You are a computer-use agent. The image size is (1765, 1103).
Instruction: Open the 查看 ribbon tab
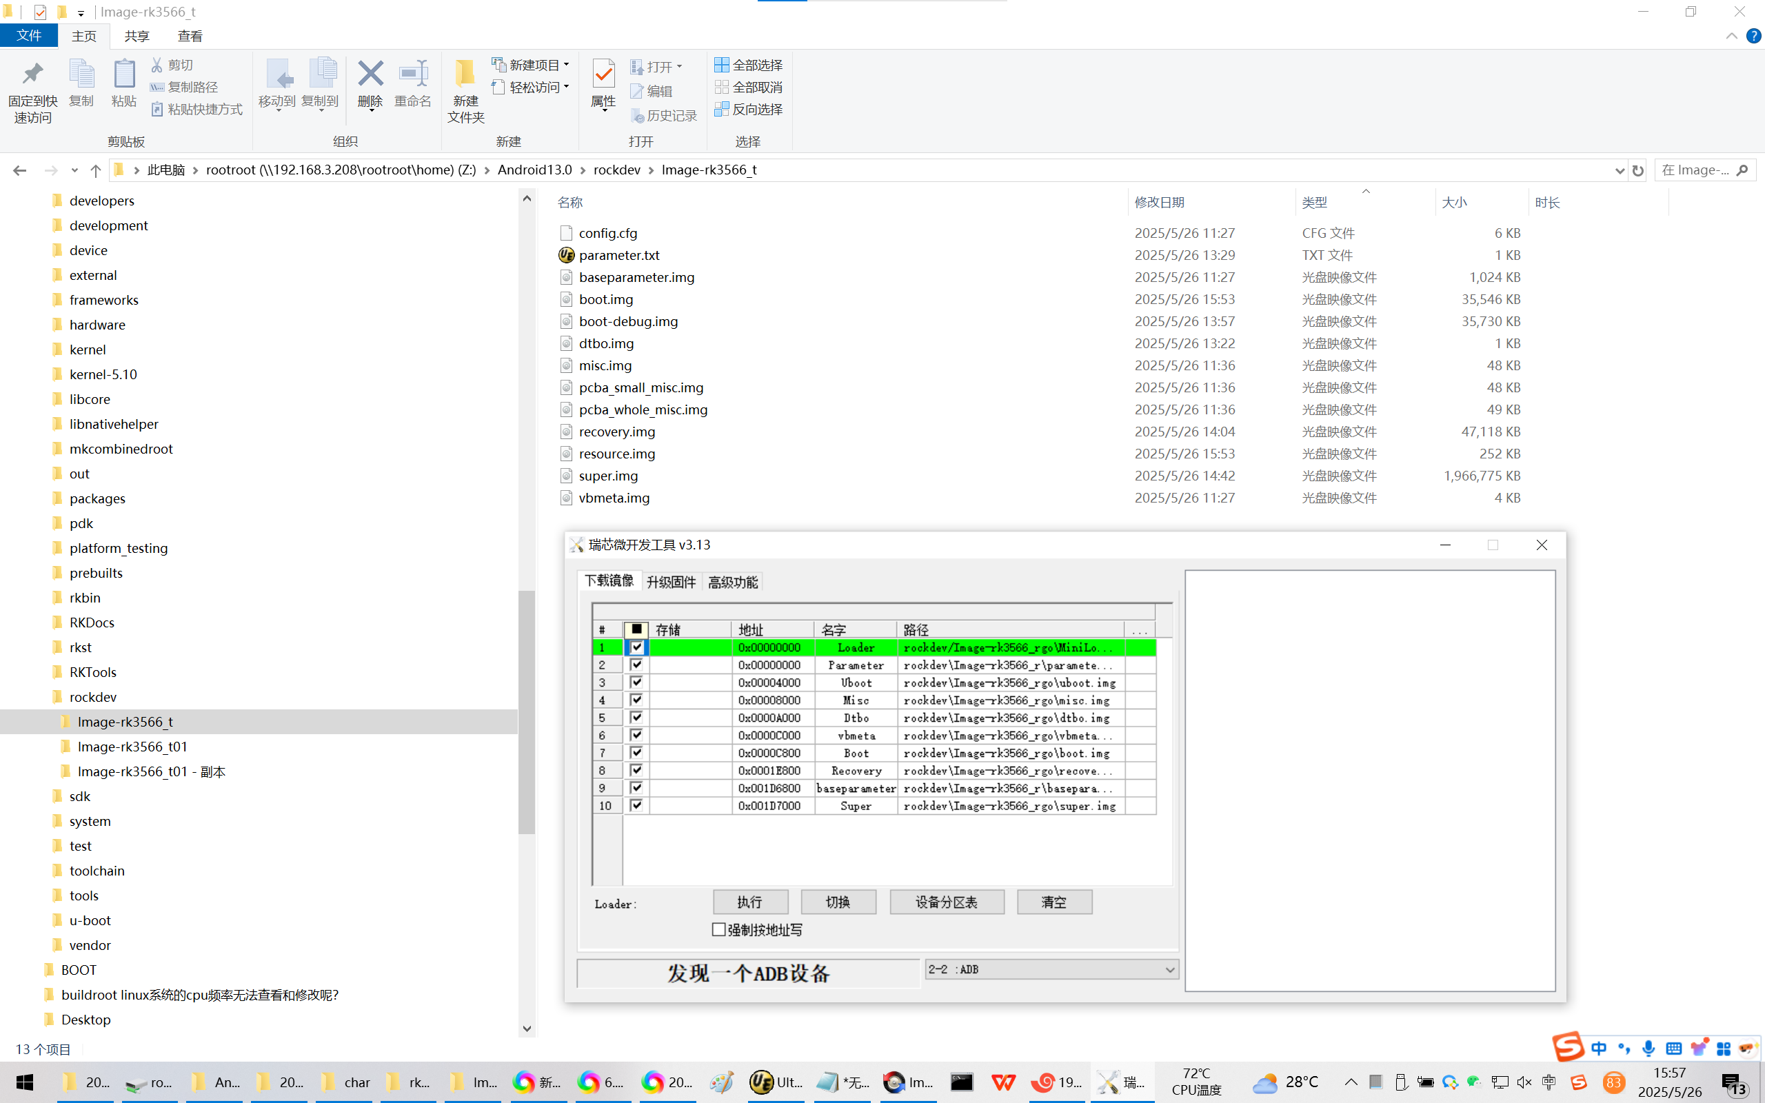[190, 36]
